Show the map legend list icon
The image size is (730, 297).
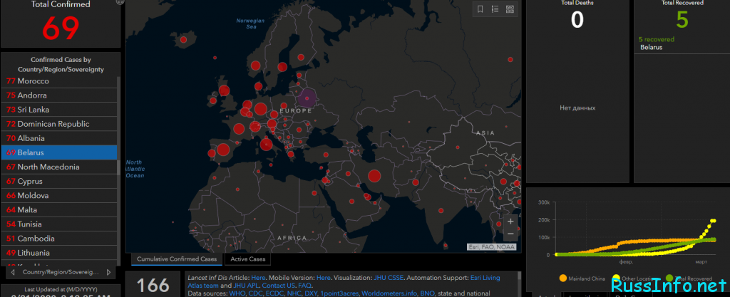coord(495,9)
